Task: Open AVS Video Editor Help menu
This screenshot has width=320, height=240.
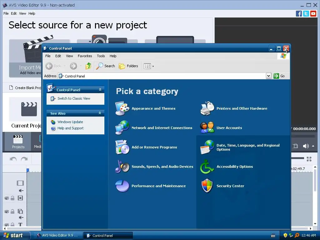Action: point(32,13)
